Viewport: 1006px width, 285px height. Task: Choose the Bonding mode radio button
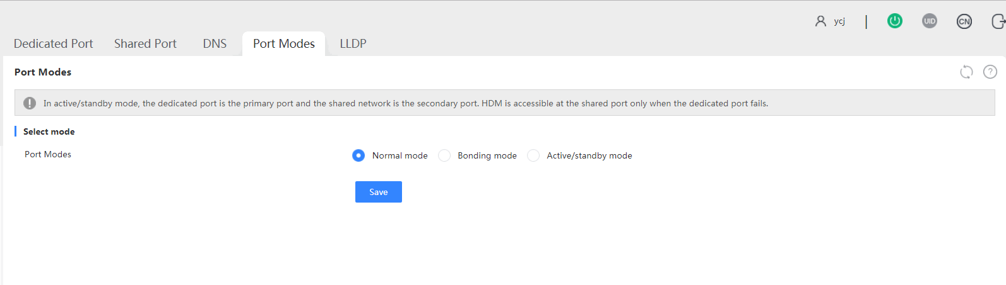pos(444,155)
